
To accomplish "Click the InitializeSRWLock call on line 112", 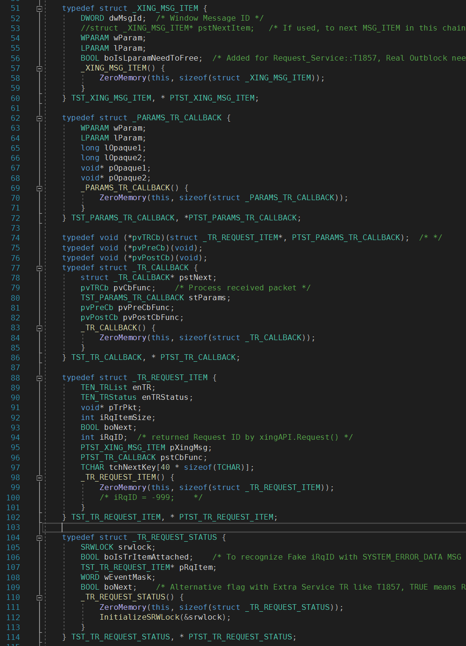I will pos(140,617).
